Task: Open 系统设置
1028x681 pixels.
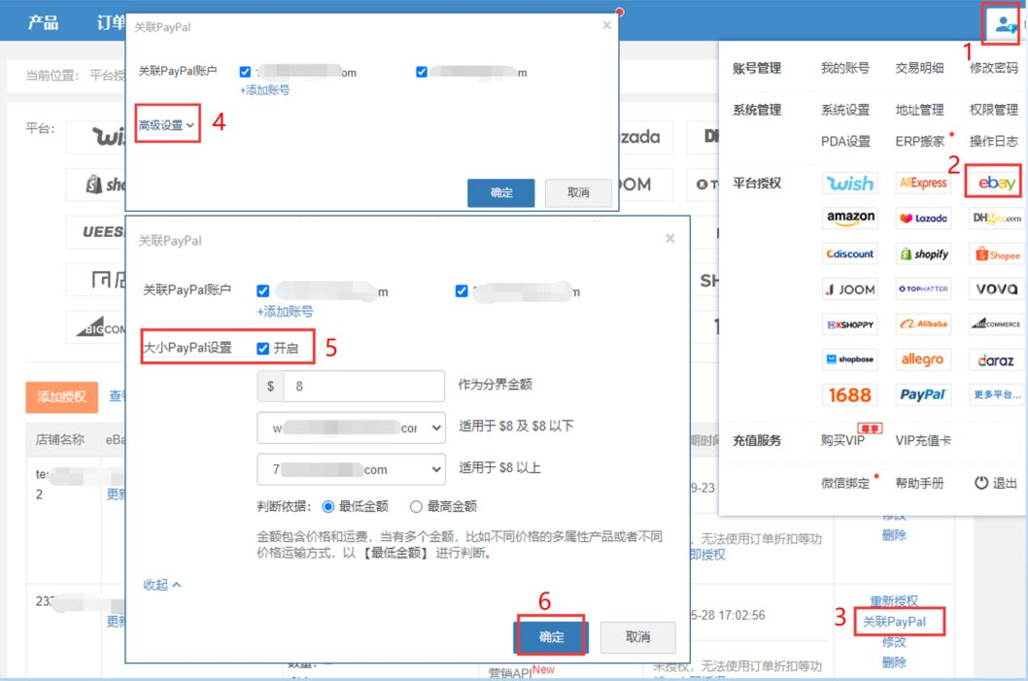Action: pyautogui.click(x=845, y=110)
